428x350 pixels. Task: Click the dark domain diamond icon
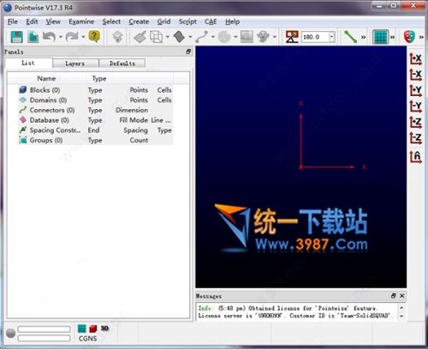[x=179, y=37]
